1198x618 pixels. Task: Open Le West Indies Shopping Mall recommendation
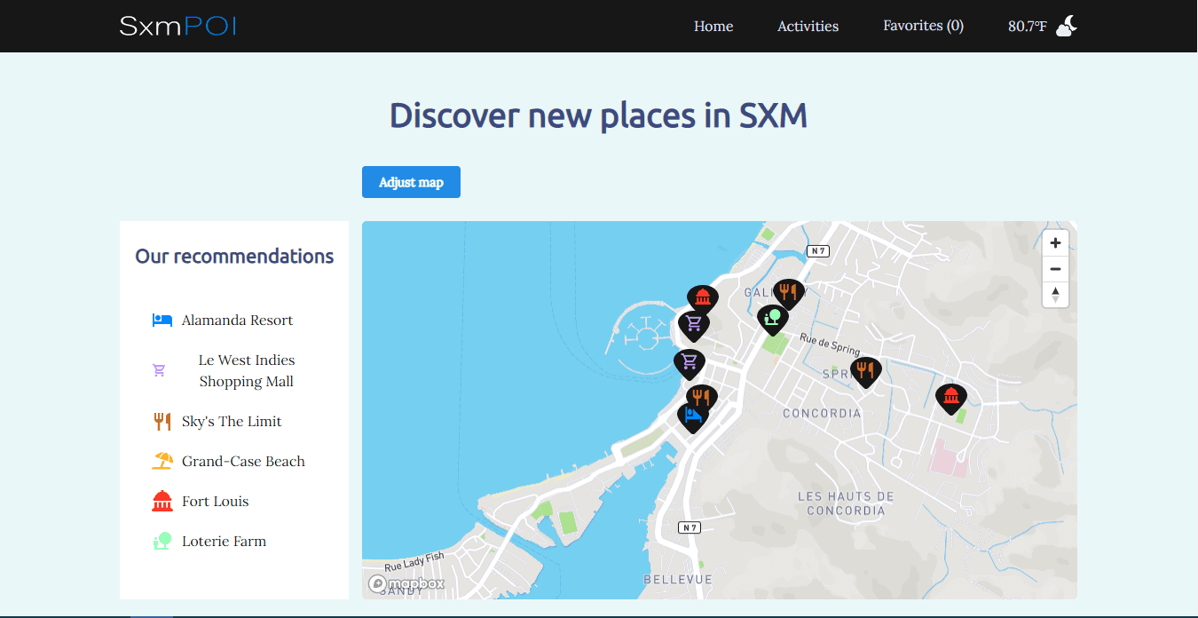[x=247, y=371]
